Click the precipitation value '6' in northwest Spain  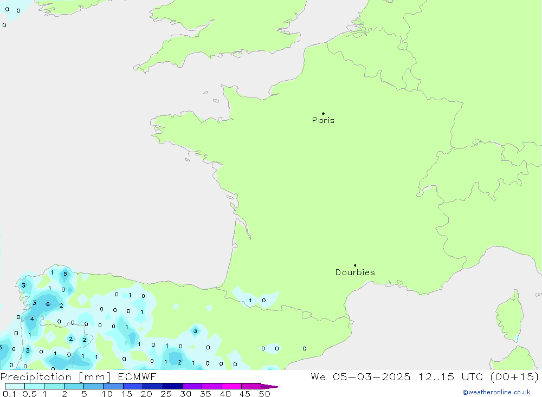pyautogui.click(x=48, y=304)
